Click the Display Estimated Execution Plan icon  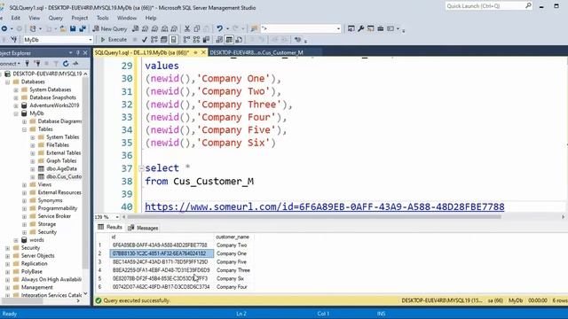(x=154, y=39)
